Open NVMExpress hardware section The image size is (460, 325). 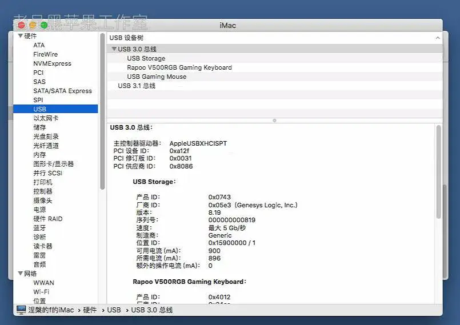(x=52, y=63)
